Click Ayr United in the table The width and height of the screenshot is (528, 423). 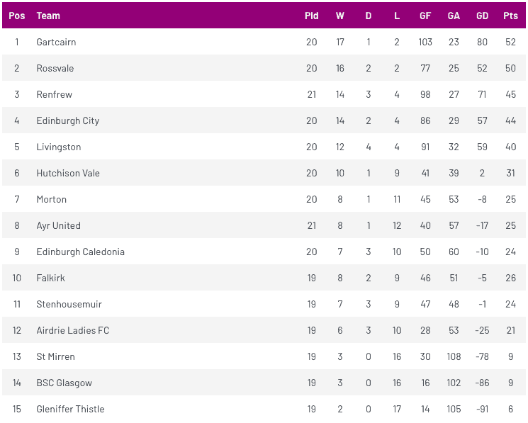[x=59, y=225]
